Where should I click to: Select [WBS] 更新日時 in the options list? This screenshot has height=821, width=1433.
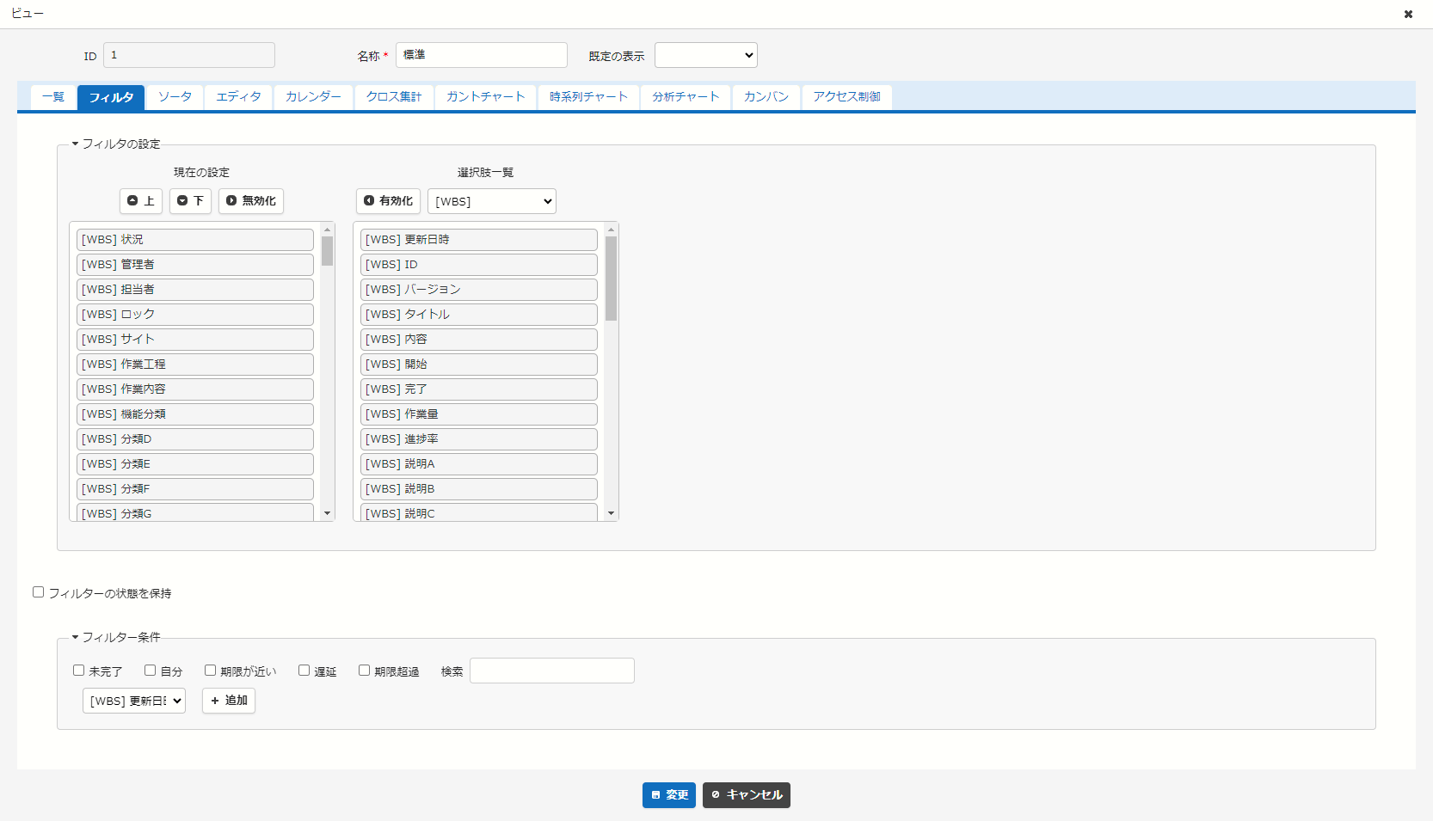point(479,240)
